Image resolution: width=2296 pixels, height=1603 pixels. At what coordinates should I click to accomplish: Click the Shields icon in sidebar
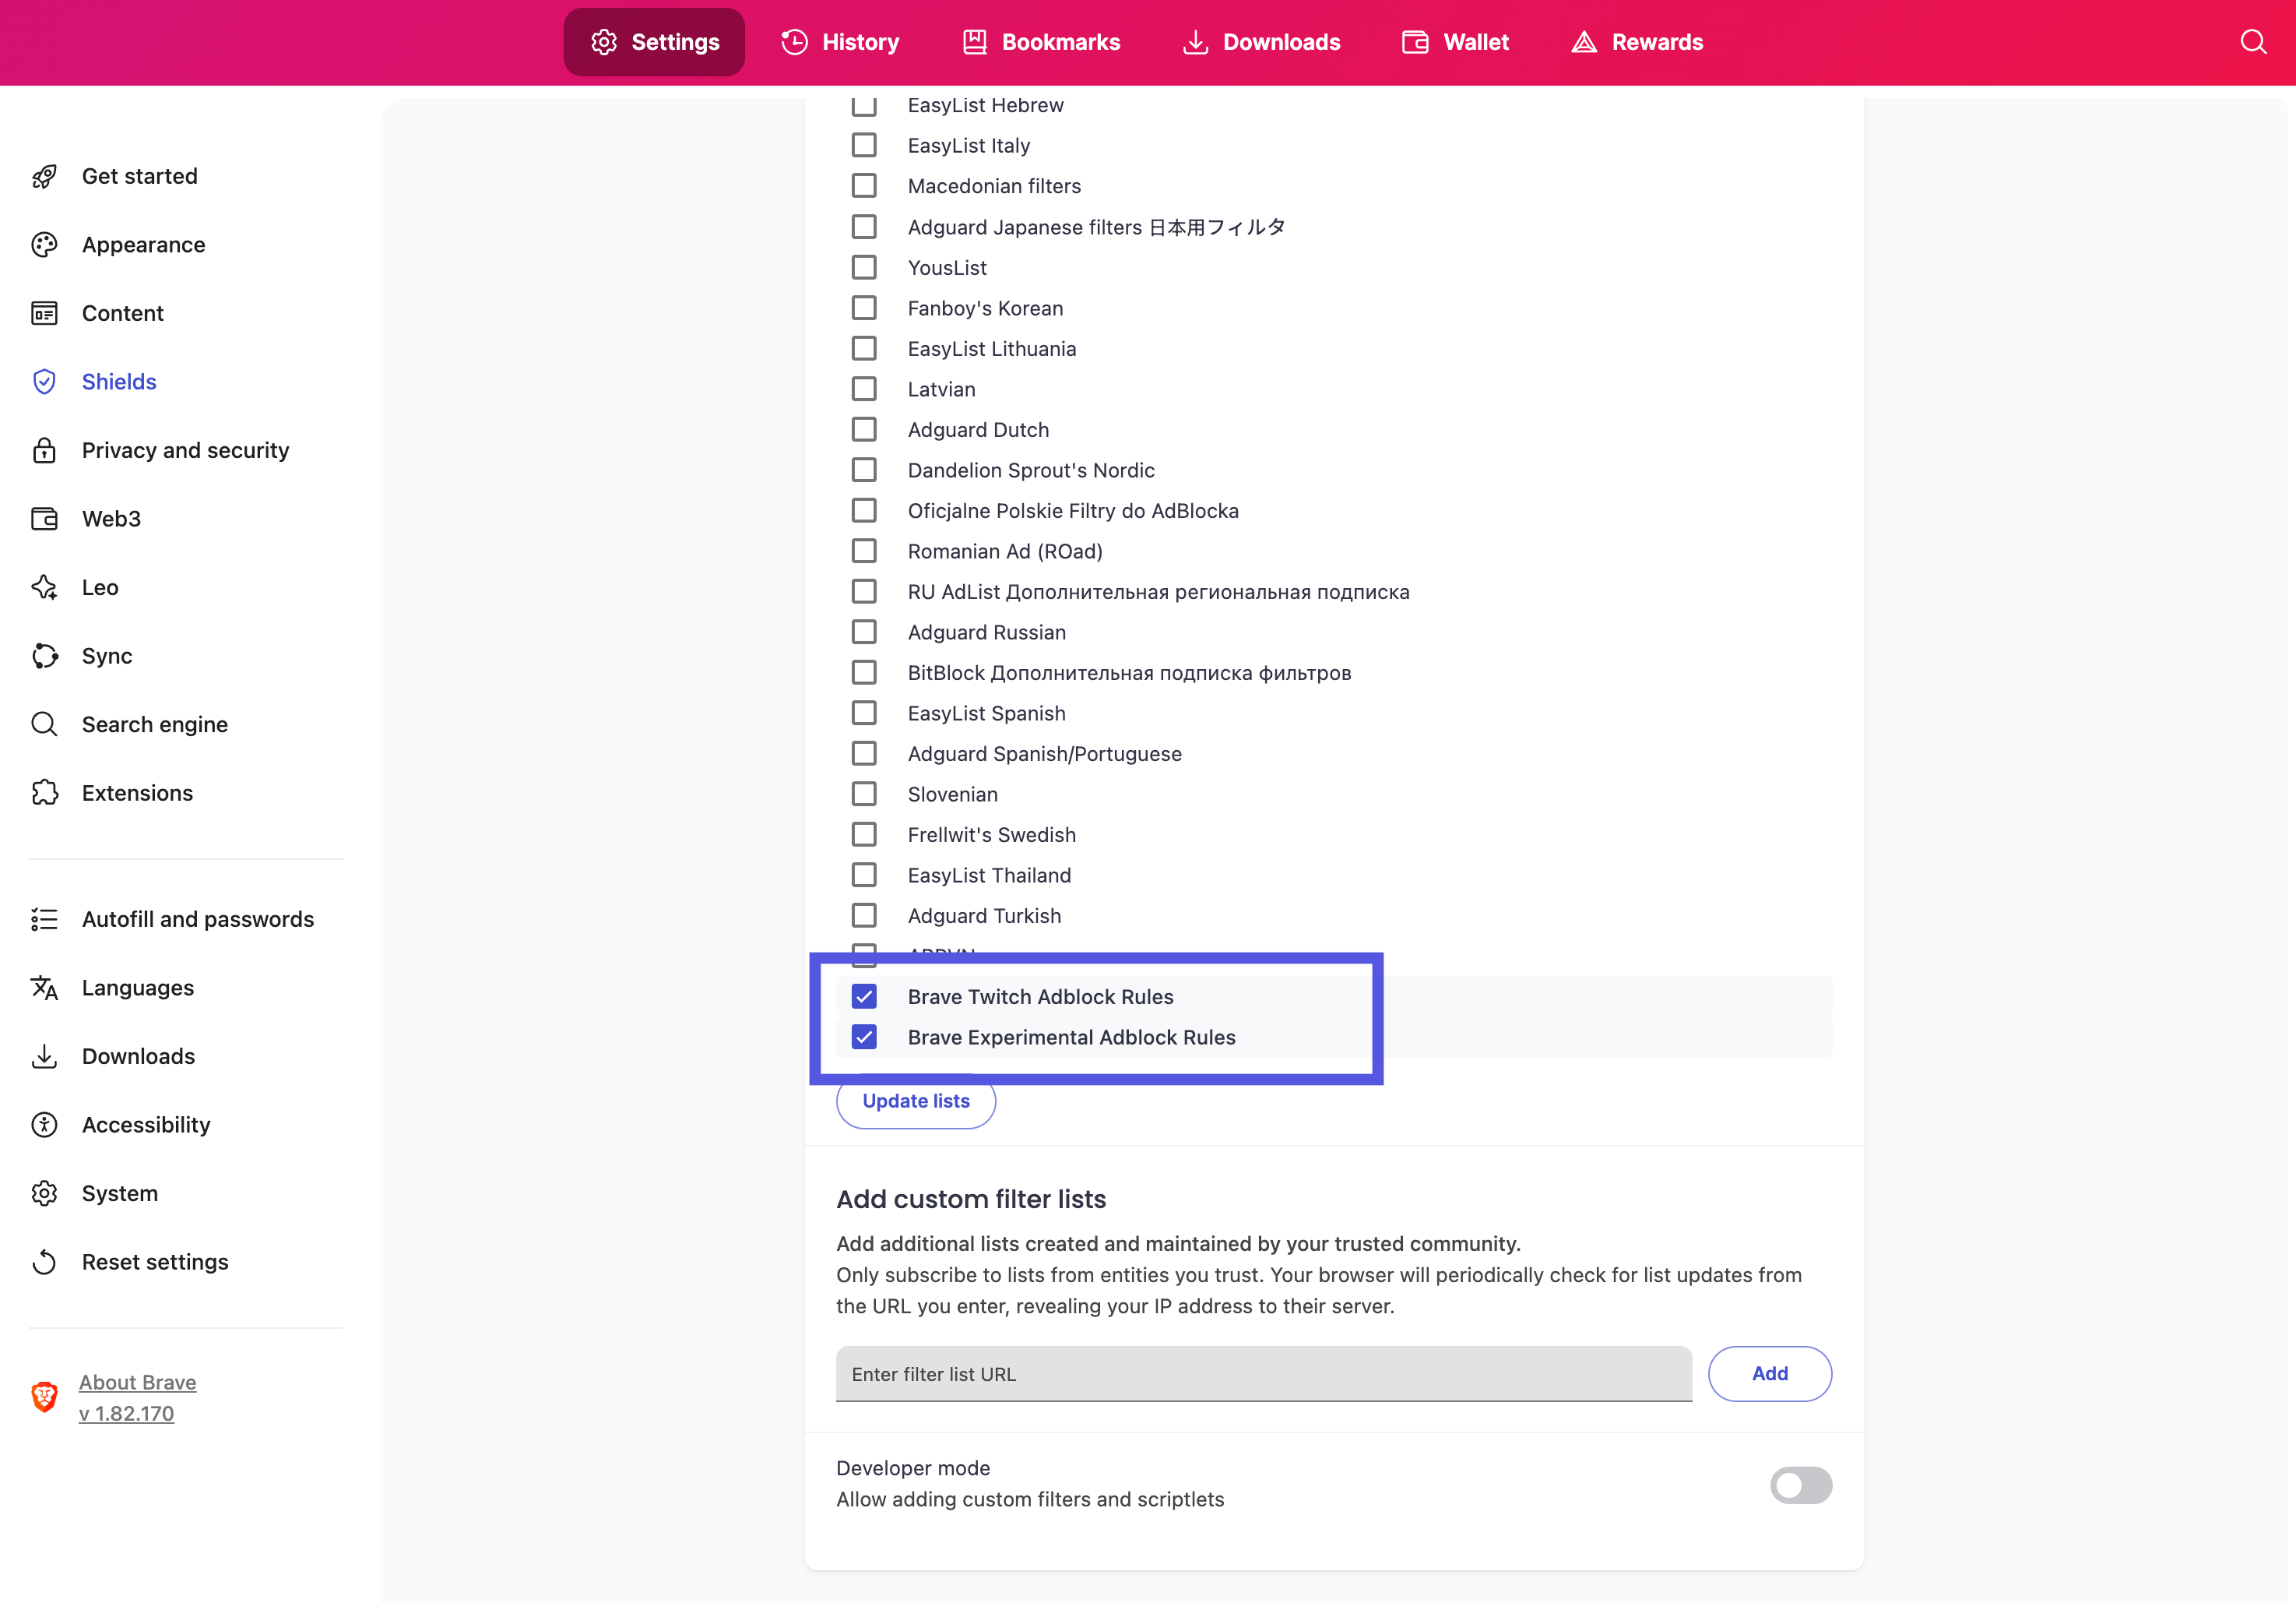click(x=44, y=382)
